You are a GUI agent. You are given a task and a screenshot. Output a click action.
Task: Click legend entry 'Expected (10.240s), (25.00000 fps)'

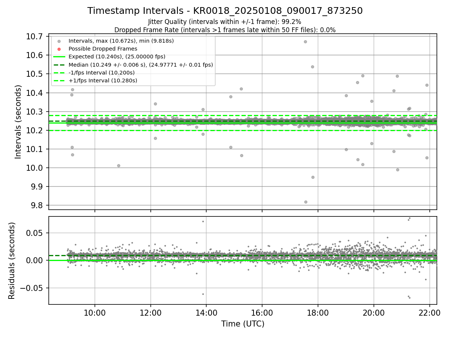tap(117, 57)
